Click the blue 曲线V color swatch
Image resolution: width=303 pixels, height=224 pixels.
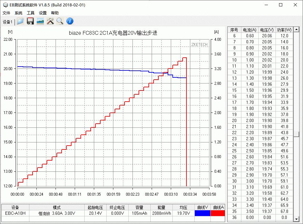[x=202, y=213]
